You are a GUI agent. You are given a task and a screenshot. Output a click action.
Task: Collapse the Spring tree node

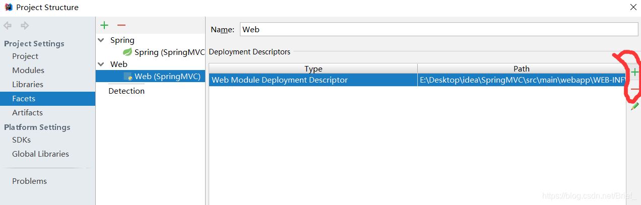(101, 40)
